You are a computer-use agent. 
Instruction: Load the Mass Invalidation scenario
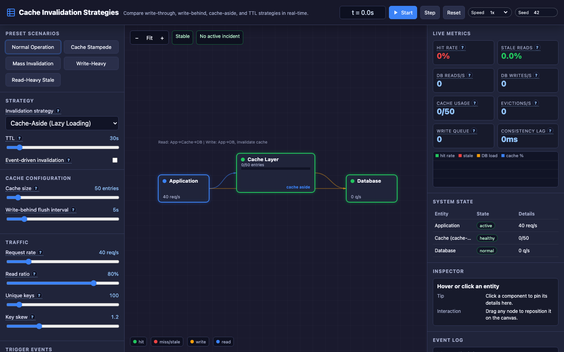pyautogui.click(x=33, y=63)
